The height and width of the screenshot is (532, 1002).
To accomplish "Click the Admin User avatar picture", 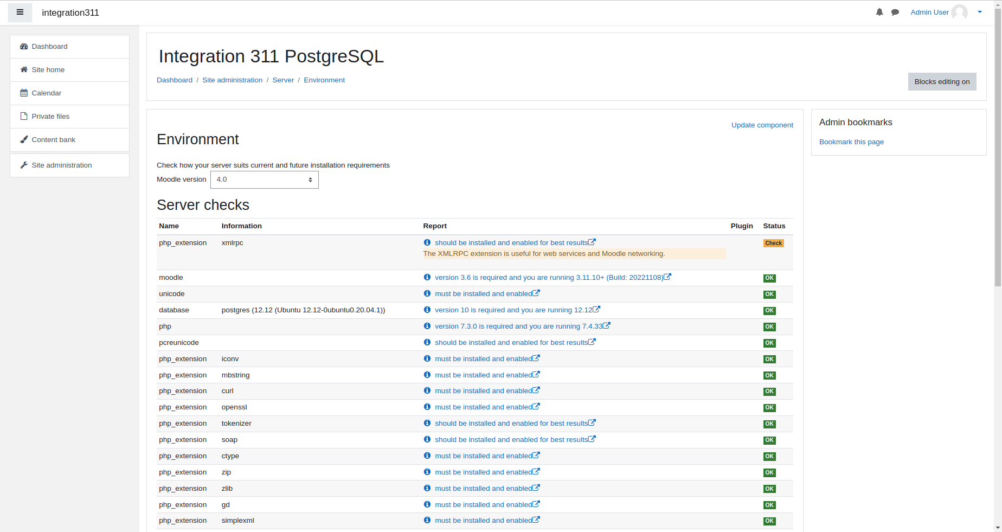I will [x=959, y=12].
